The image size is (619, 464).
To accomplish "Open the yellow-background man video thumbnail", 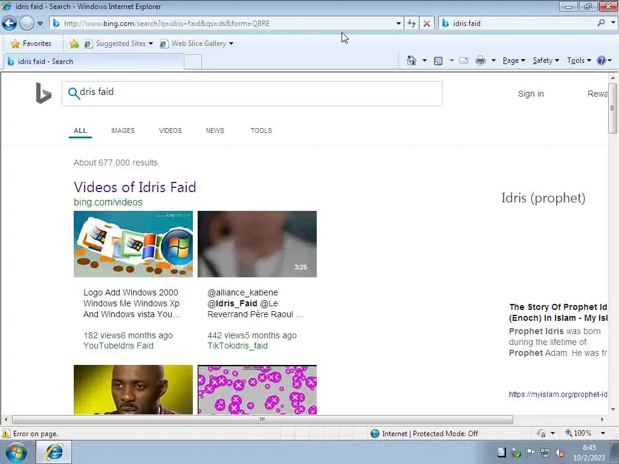I will [133, 390].
